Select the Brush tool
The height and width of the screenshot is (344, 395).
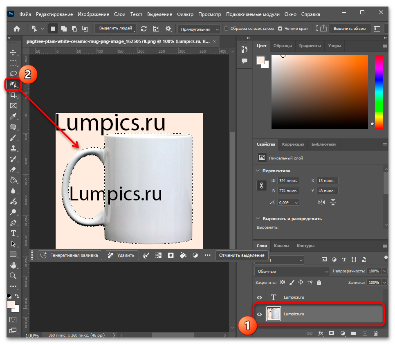click(13, 137)
